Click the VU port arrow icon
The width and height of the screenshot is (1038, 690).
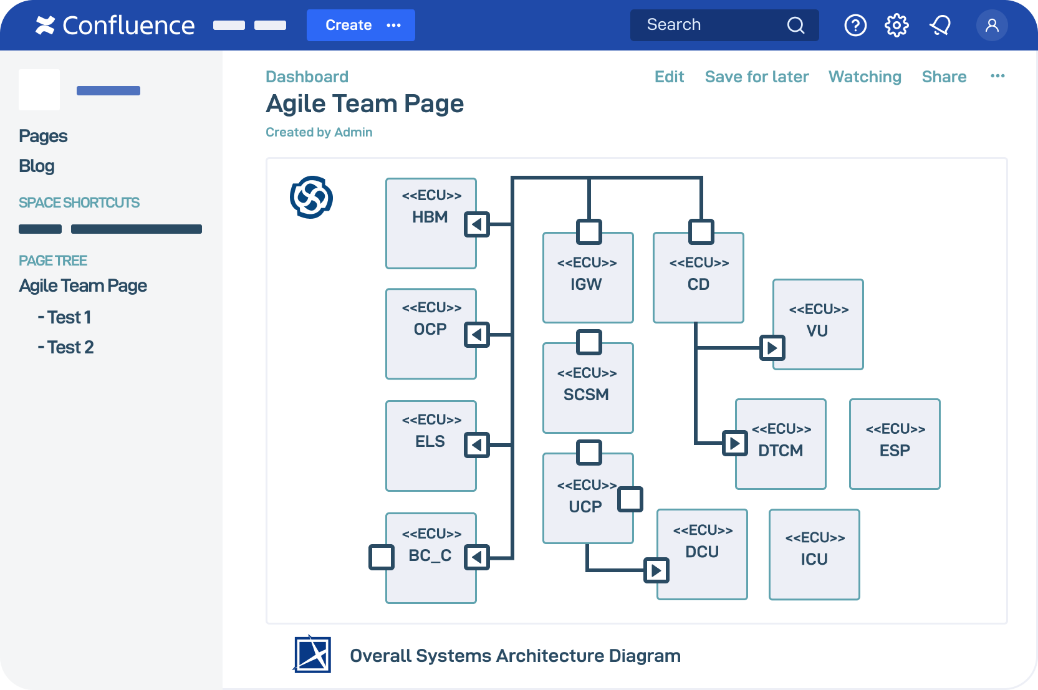[772, 348]
